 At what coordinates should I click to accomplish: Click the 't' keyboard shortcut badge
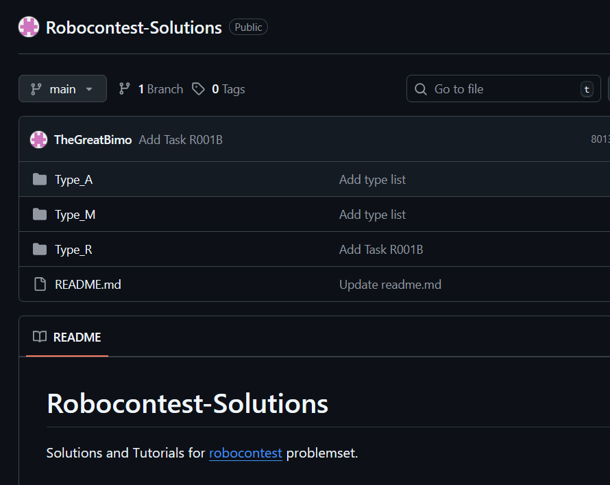pyautogui.click(x=587, y=88)
